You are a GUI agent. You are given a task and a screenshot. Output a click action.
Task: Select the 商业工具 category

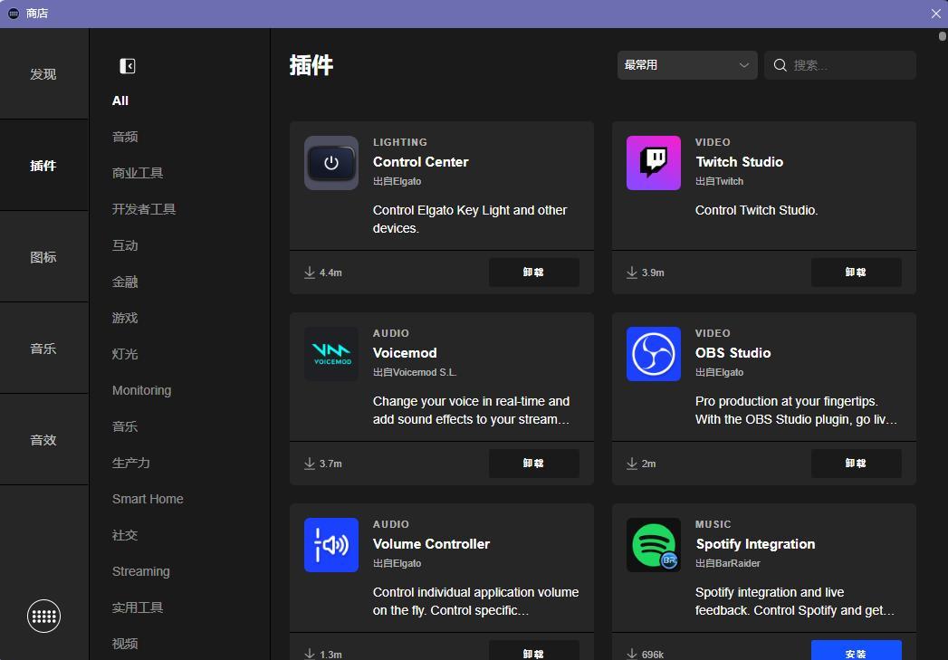(x=138, y=173)
